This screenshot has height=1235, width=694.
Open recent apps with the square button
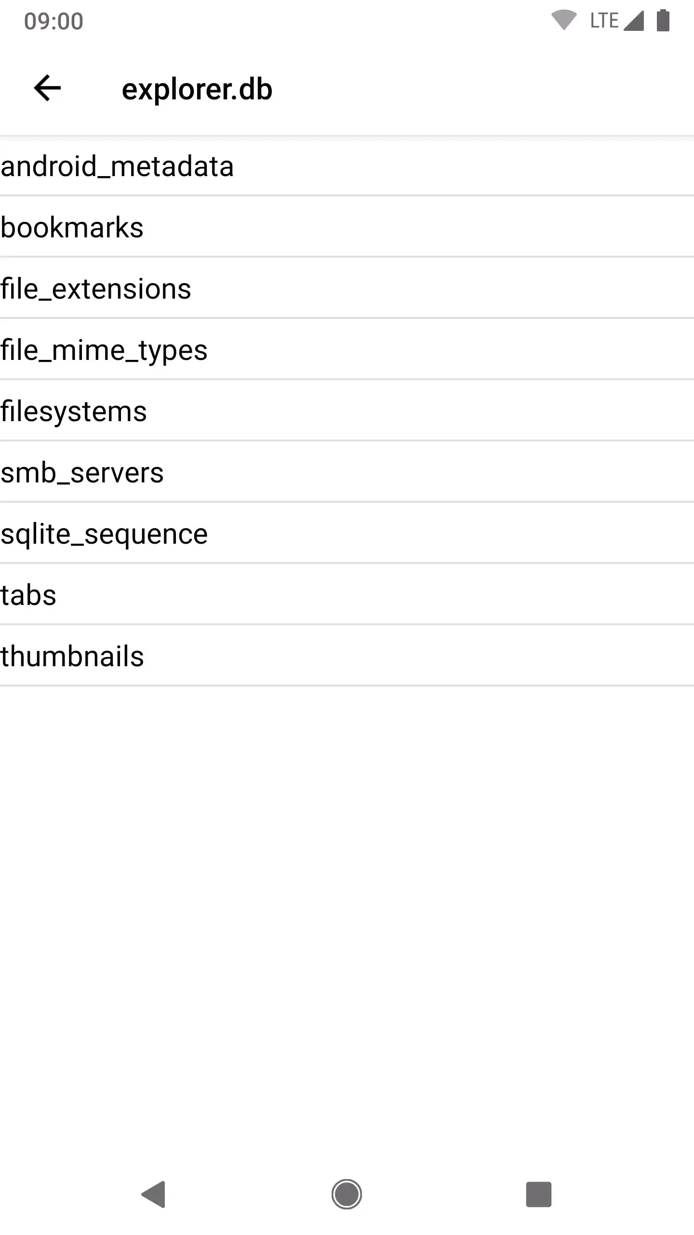tap(539, 1194)
